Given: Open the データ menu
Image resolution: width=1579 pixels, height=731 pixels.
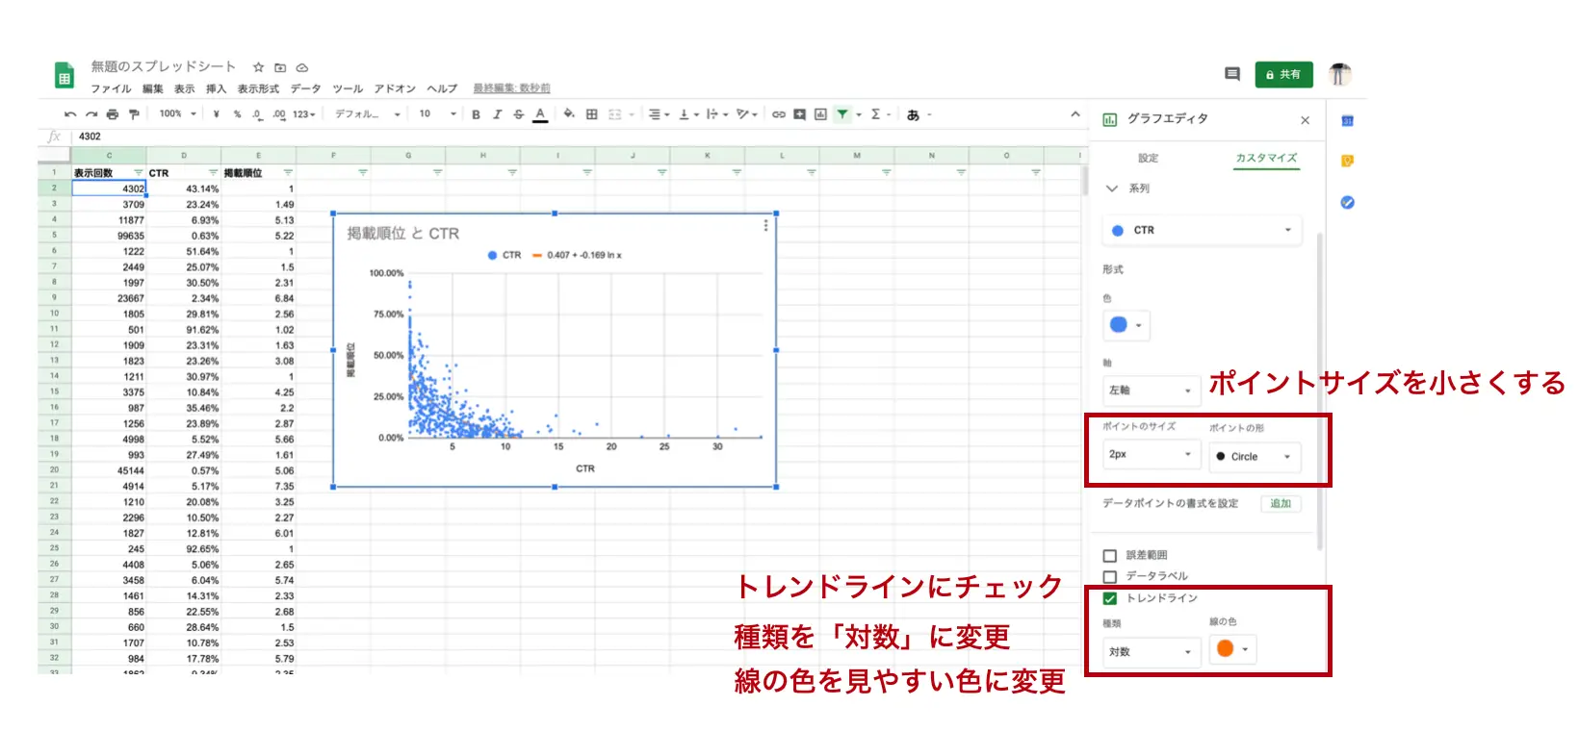Looking at the screenshot, I should pyautogui.click(x=305, y=88).
